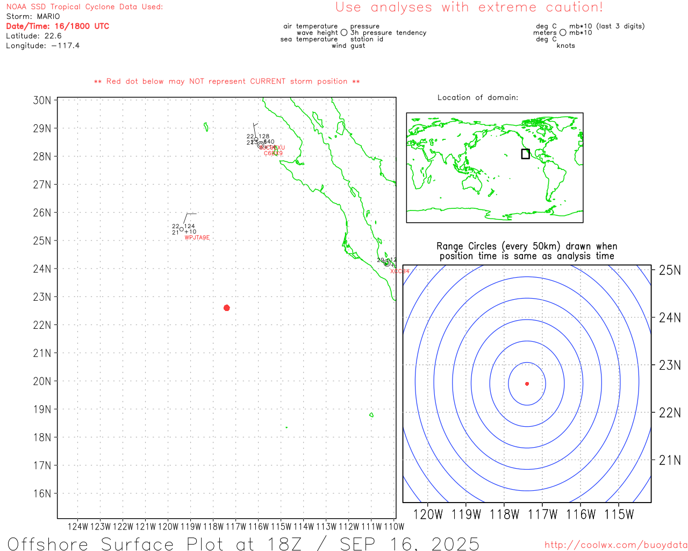Click the 'wind gust' legend label
This screenshot has height=551, width=688.
(348, 46)
